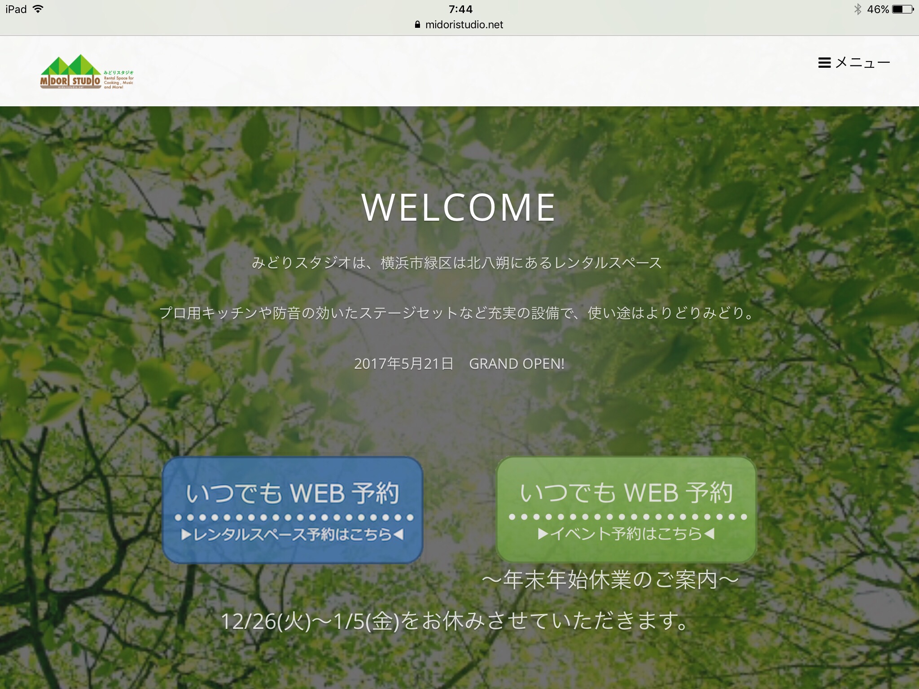
Task: Tap the iPad label in the status bar
Action: click(16, 9)
